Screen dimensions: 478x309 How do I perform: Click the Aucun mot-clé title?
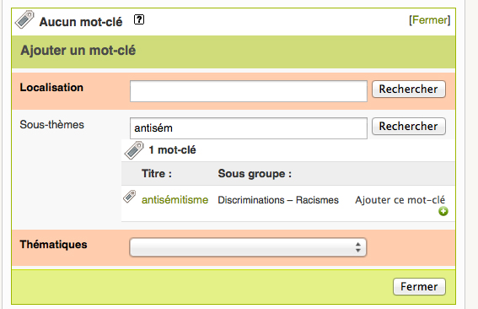[81, 22]
